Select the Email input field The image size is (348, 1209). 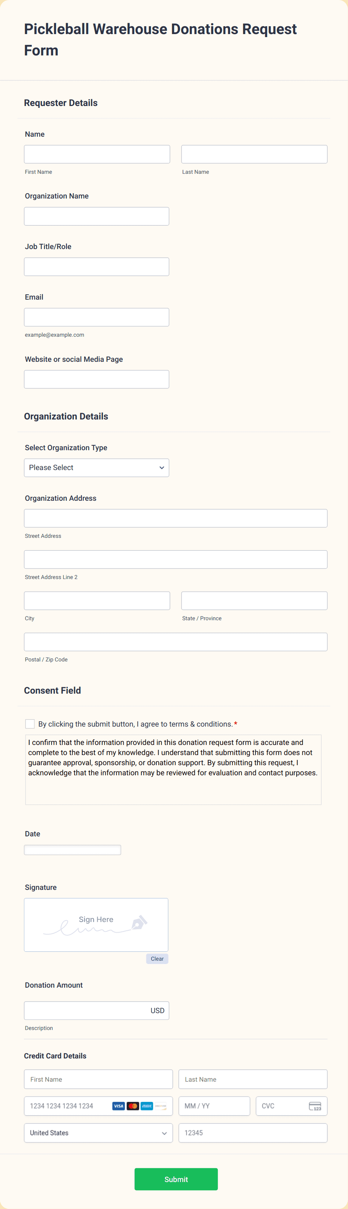pos(97,317)
